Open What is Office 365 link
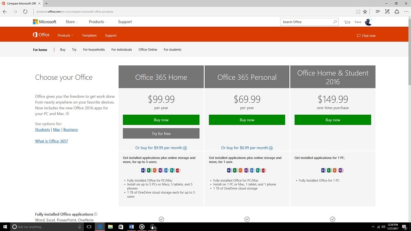 click(51, 141)
